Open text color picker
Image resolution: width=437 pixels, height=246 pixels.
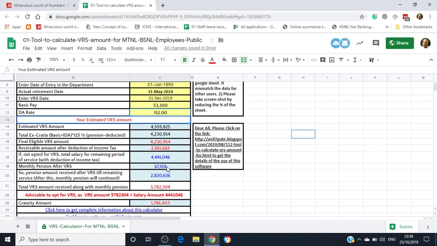coord(212,60)
